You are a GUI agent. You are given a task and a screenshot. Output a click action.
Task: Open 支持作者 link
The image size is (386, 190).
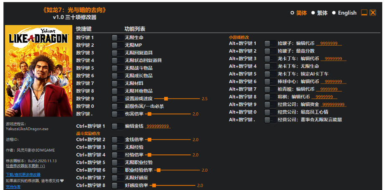click(x=13, y=187)
